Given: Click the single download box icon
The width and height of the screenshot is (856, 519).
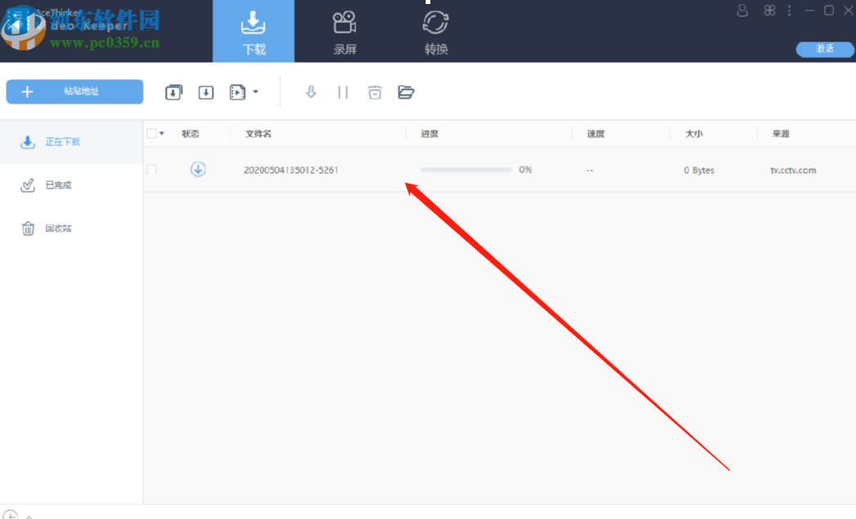Looking at the screenshot, I should pos(206,92).
